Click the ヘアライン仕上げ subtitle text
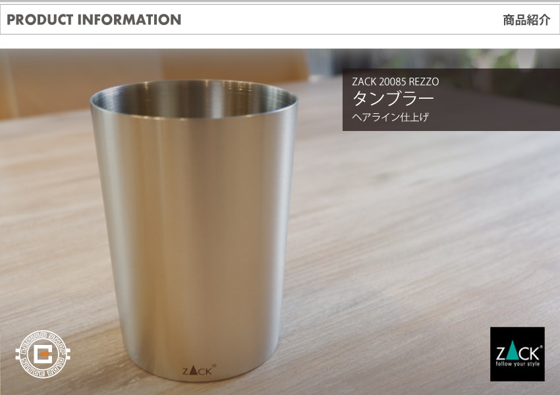The image size is (560, 395). click(x=390, y=117)
